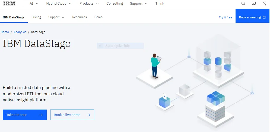Click the Book a meeting button
270x132 pixels.
click(252, 16)
